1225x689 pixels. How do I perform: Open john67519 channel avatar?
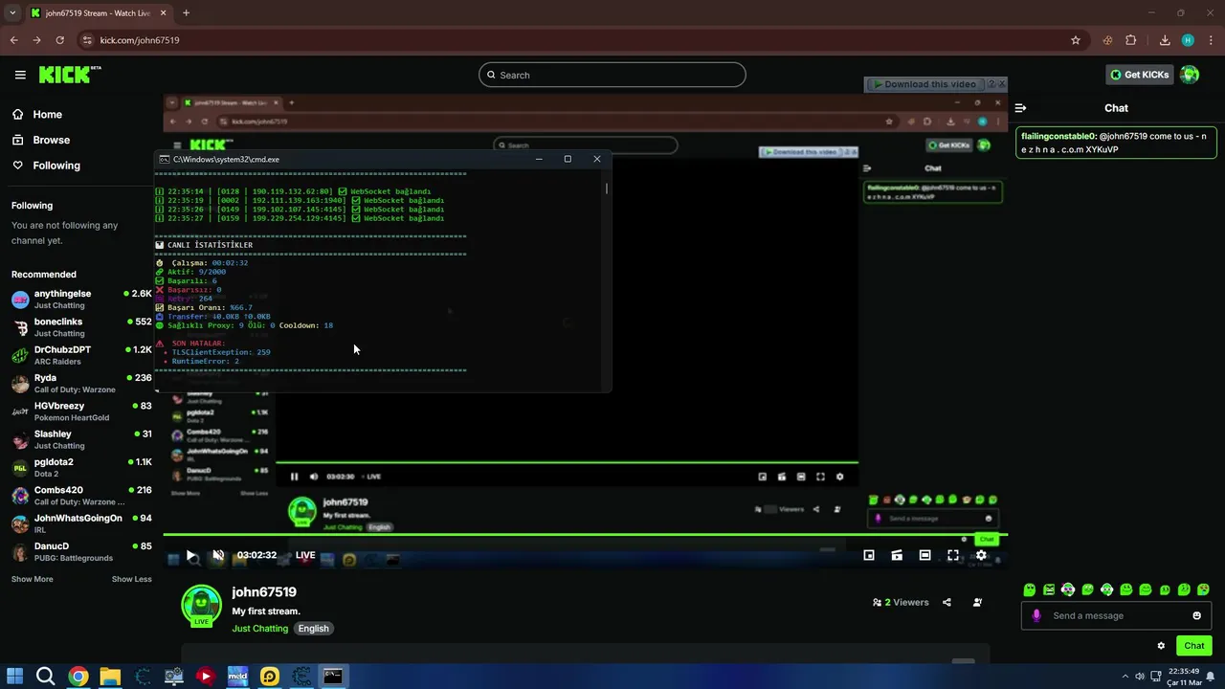pos(201,605)
